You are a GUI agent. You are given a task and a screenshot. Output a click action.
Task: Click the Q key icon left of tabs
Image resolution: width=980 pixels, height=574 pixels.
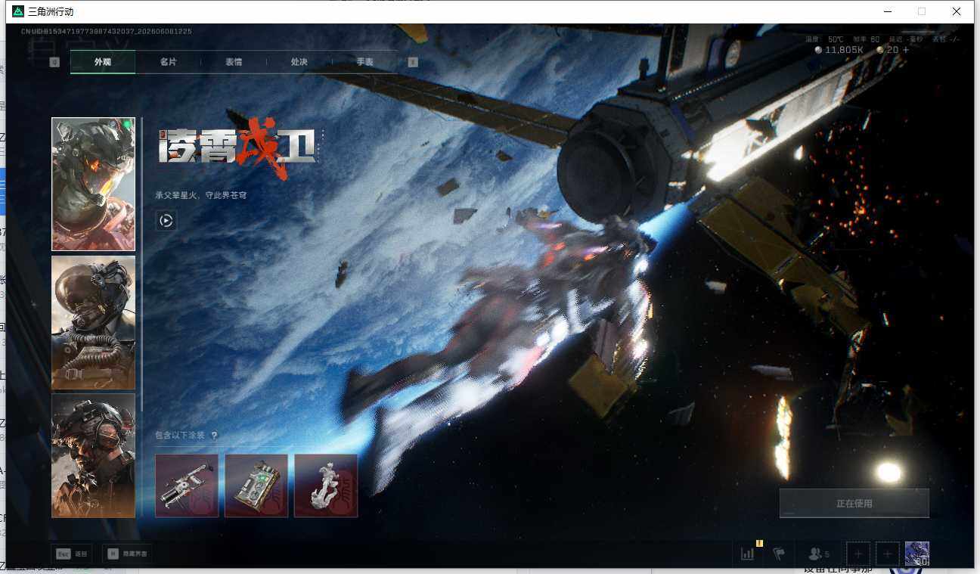point(54,62)
